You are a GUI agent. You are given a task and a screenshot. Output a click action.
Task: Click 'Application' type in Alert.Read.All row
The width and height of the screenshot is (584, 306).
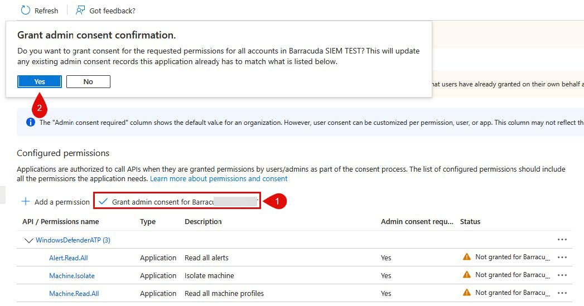158,258
